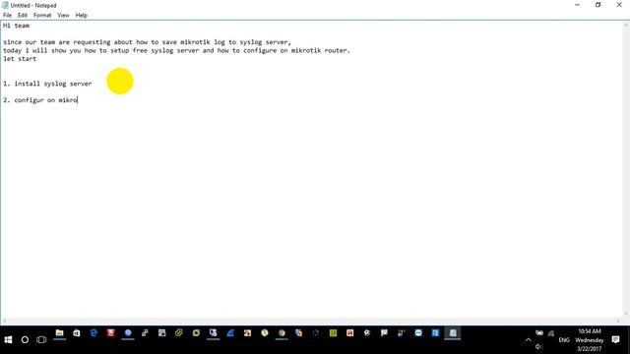The width and height of the screenshot is (630, 354).
Task: Open the blue shark fin taskbar icon
Action: click(x=230, y=333)
